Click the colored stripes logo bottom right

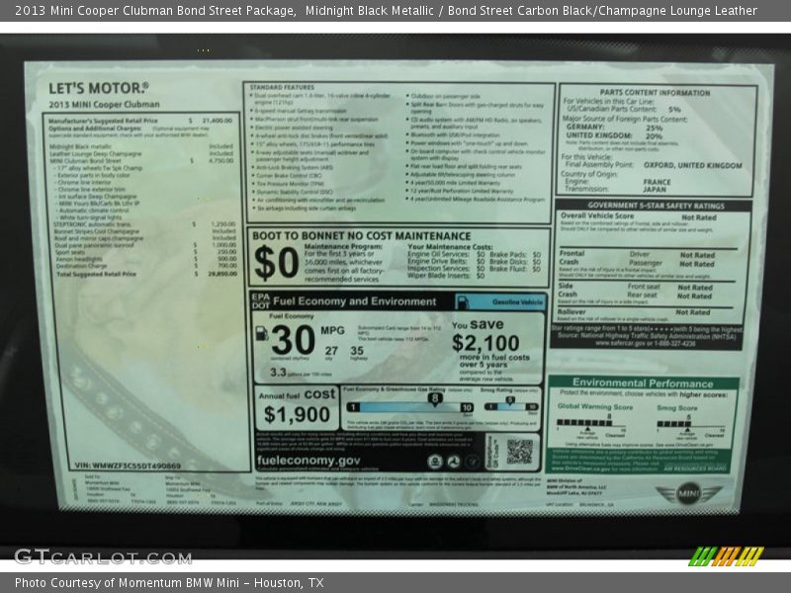pyautogui.click(x=728, y=556)
